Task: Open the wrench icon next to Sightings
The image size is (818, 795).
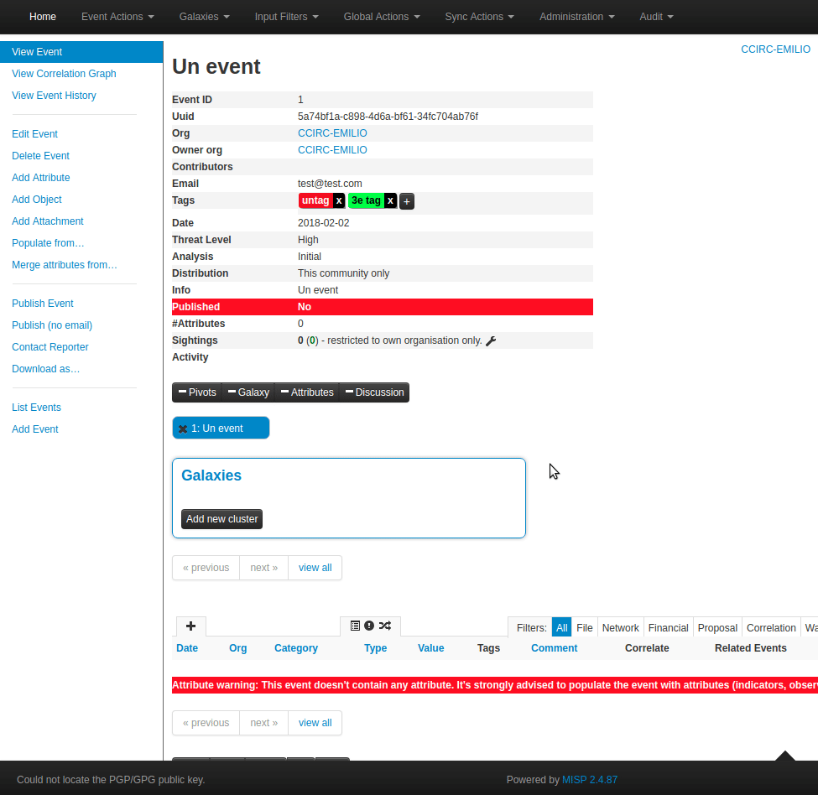Action: [x=492, y=340]
